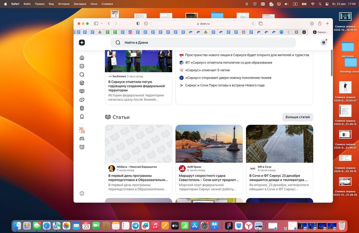Screen dimensions: 359x233
Task: Open article Маршрут скоростного судна Севастополь – Сочи
Action: coord(209,178)
